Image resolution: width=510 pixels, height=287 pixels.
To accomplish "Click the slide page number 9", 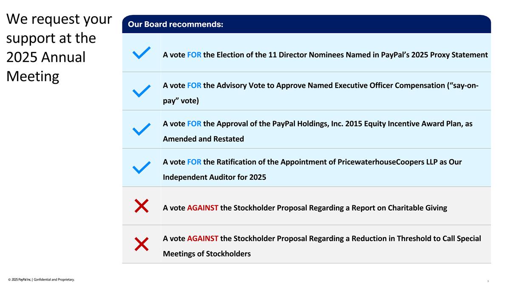I will [487, 281].
